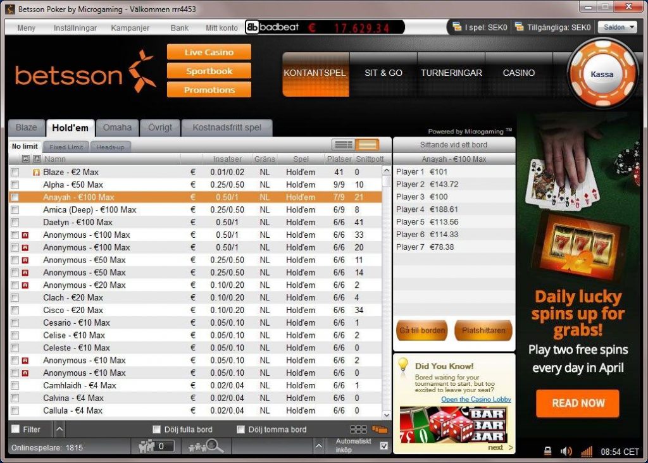Click the Platshittaren button
Viewport: 648px width, 463px height.
pyautogui.click(x=483, y=330)
